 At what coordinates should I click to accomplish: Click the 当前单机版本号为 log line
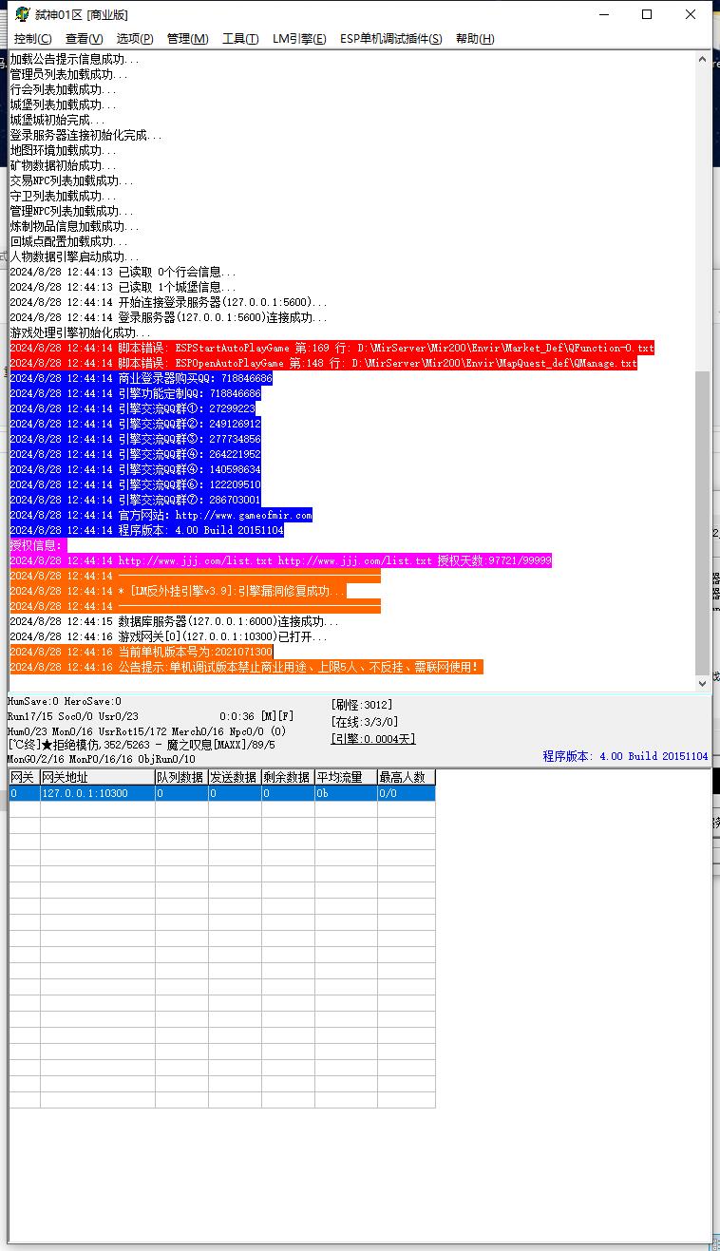point(141,652)
